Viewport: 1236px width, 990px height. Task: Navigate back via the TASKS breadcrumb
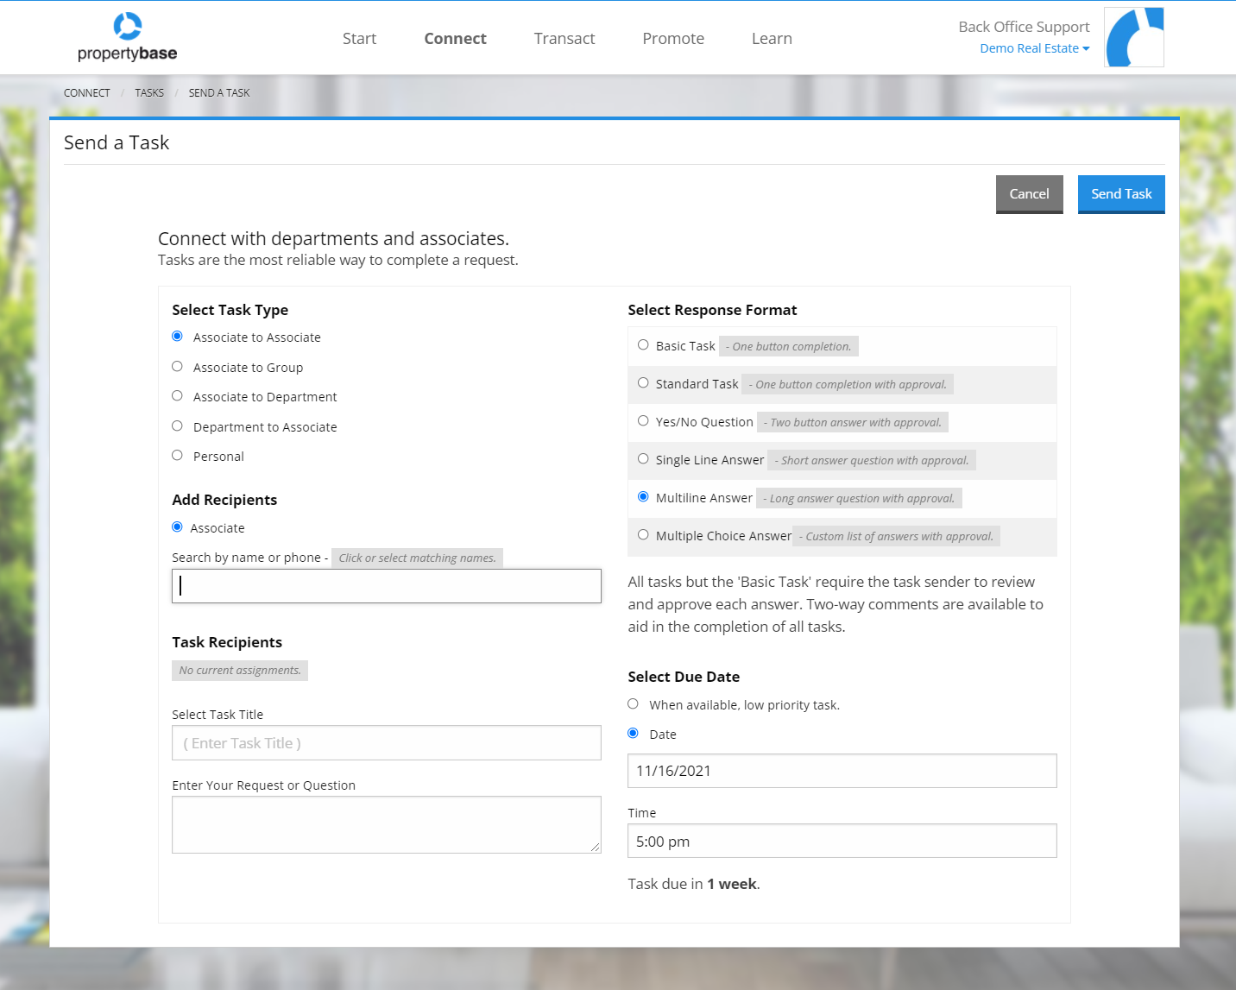tap(148, 92)
